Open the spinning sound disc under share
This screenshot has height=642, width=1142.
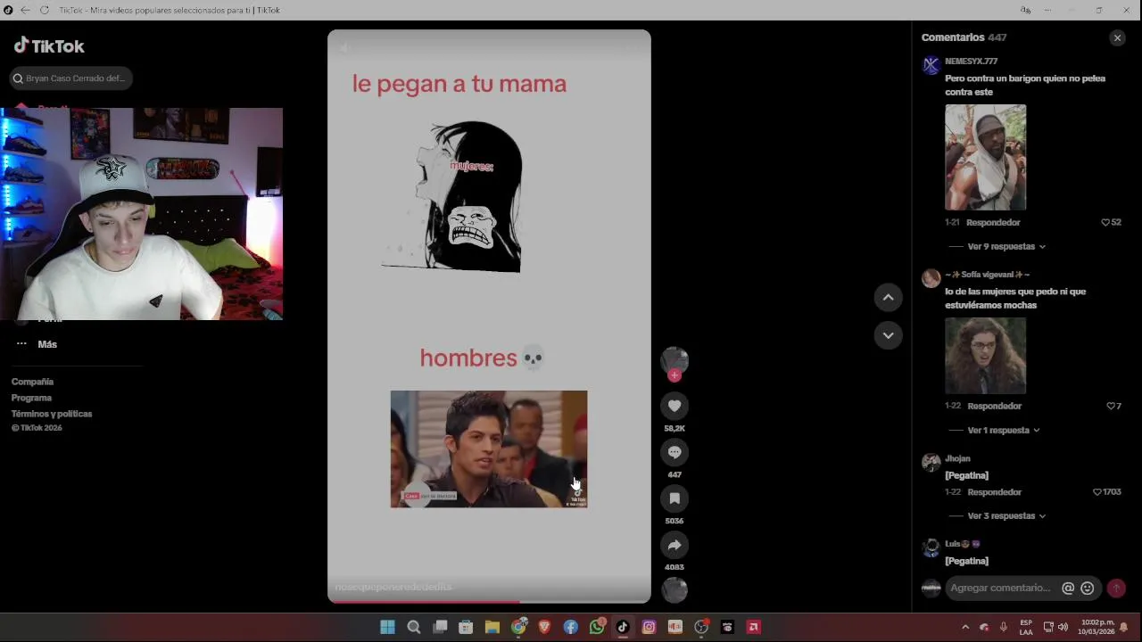(x=674, y=589)
